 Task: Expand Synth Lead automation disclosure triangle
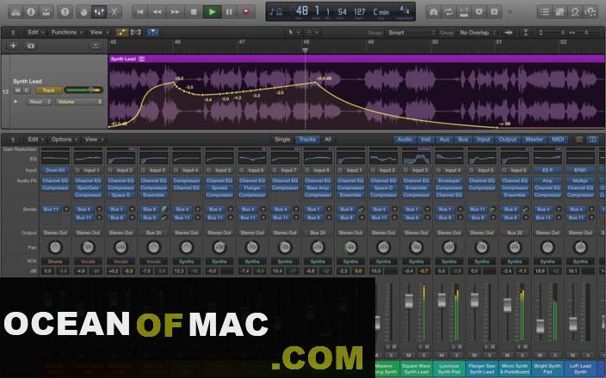[x=15, y=102]
